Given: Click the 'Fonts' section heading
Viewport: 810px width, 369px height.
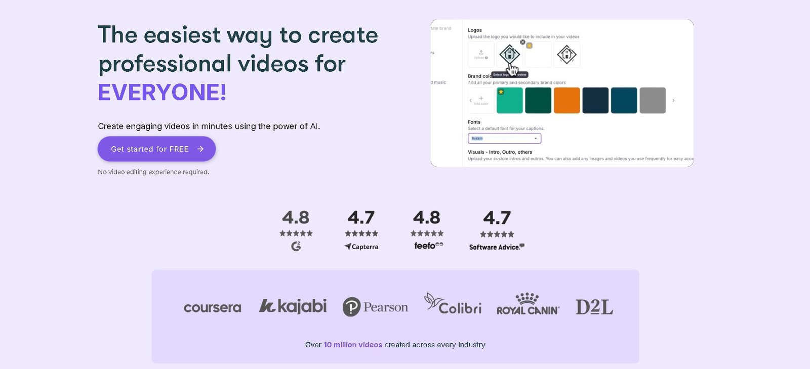Looking at the screenshot, I should [x=474, y=122].
